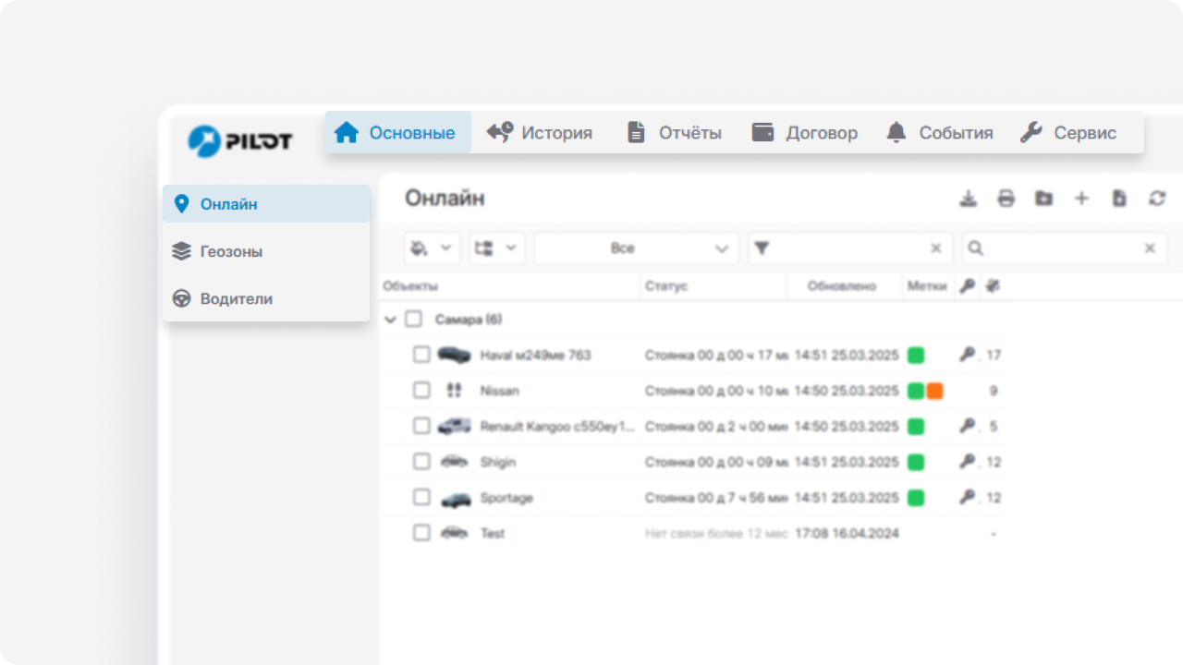Click the document icon beside refresh

point(1119,199)
